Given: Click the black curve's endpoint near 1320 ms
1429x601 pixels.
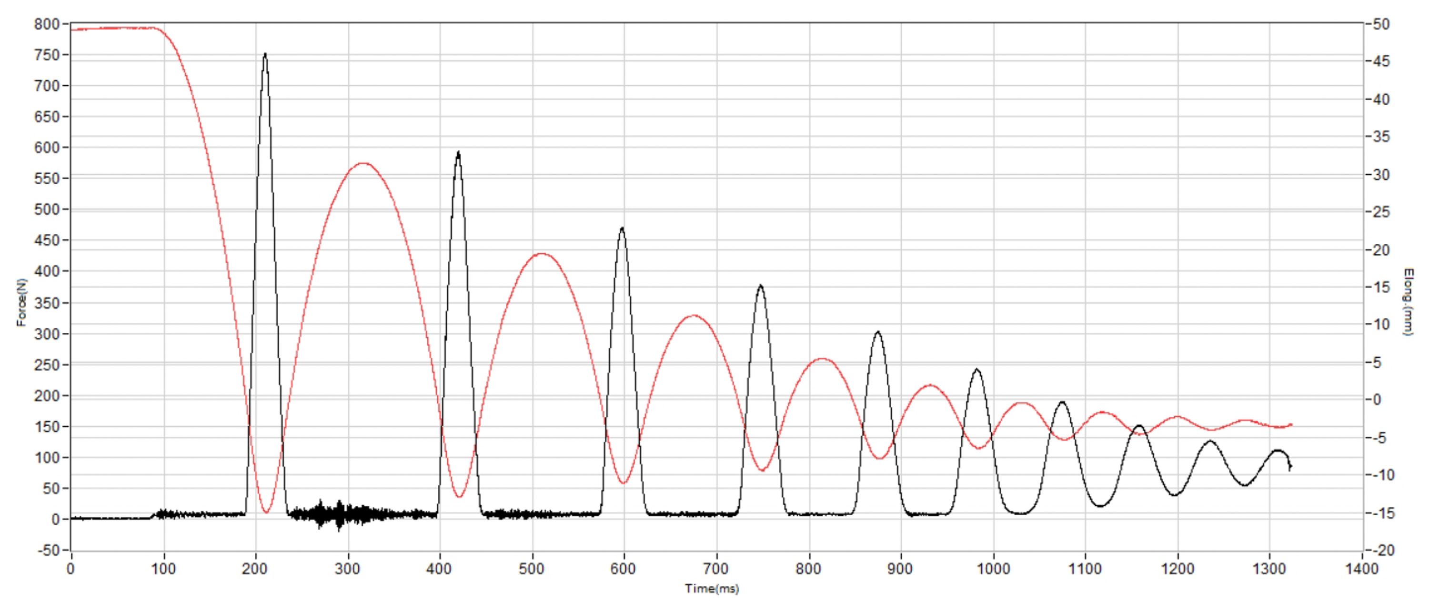Looking at the screenshot, I should point(1290,467).
